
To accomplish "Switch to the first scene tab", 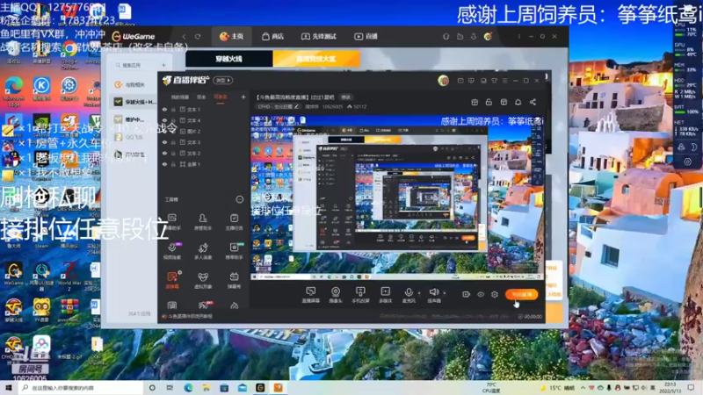I will 180,97.
